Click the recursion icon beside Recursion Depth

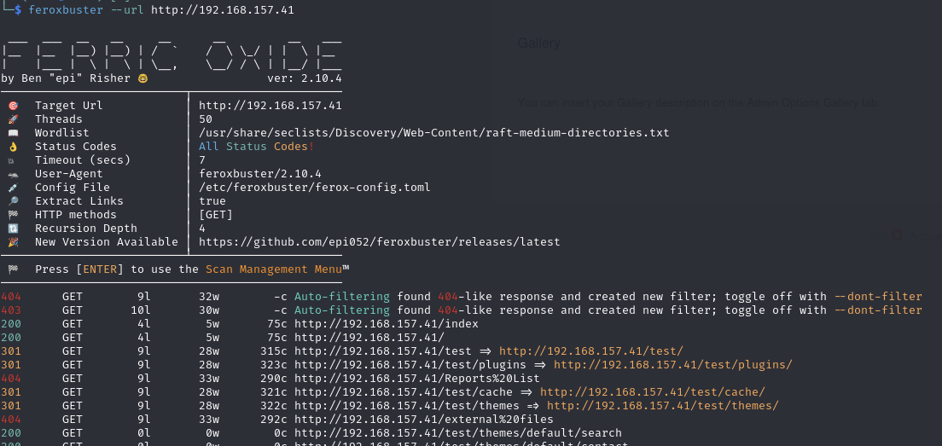13,229
